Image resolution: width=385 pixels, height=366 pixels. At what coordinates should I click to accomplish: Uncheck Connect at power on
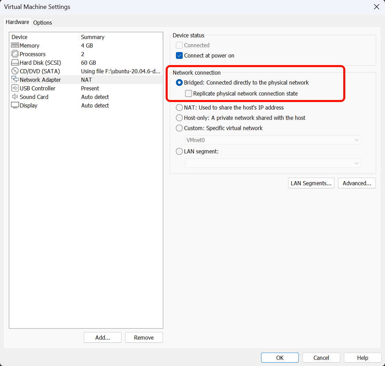(179, 55)
